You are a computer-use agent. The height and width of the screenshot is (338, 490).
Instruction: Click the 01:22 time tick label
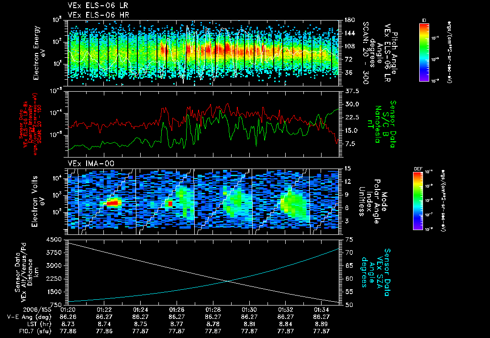click(x=104, y=310)
